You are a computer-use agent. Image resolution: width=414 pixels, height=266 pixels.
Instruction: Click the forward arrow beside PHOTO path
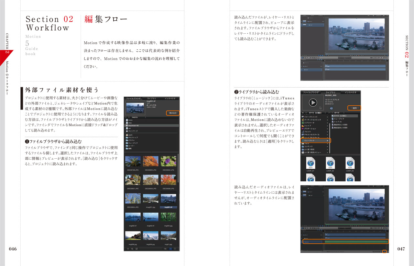(x=129, y=117)
